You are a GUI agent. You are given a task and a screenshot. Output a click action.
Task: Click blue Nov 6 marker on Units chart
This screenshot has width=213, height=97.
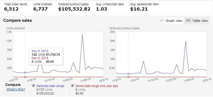tap(25, 72)
